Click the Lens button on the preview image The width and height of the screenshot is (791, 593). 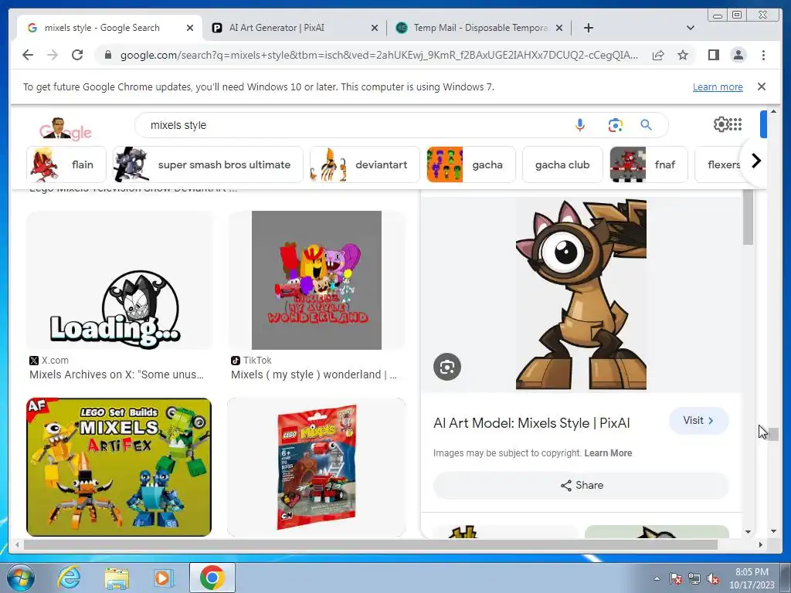point(447,367)
